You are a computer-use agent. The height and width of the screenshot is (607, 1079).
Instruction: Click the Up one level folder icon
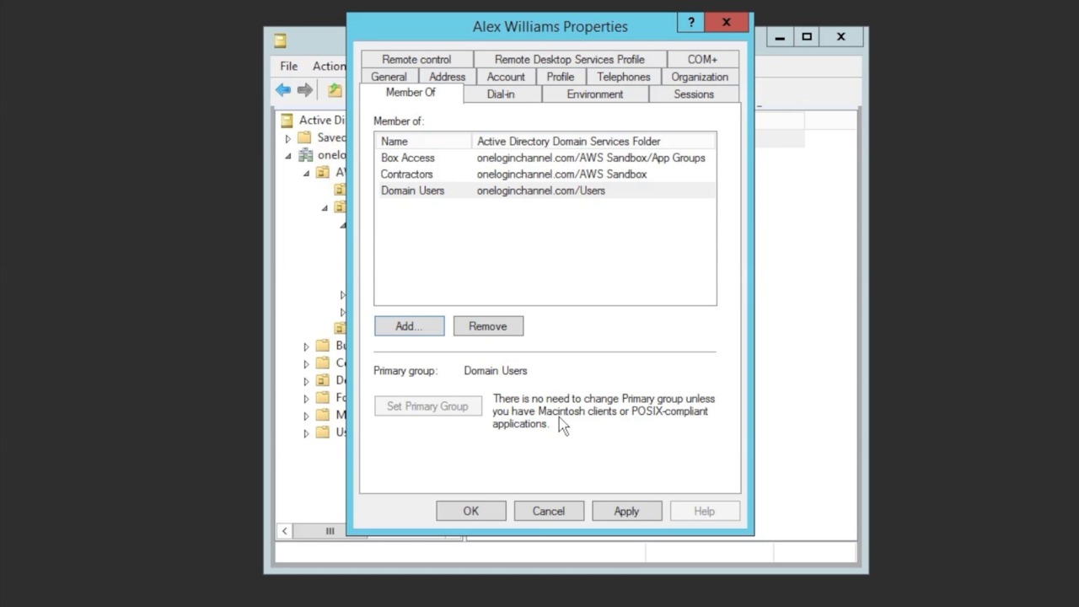(x=336, y=90)
